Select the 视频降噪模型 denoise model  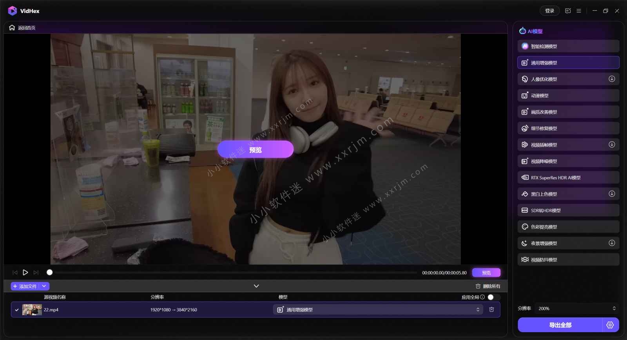pyautogui.click(x=568, y=161)
